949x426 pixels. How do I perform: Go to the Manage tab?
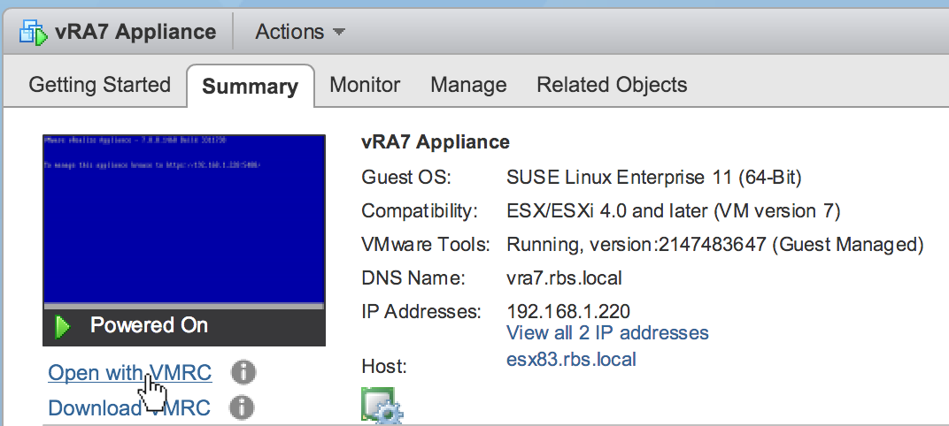coord(468,85)
